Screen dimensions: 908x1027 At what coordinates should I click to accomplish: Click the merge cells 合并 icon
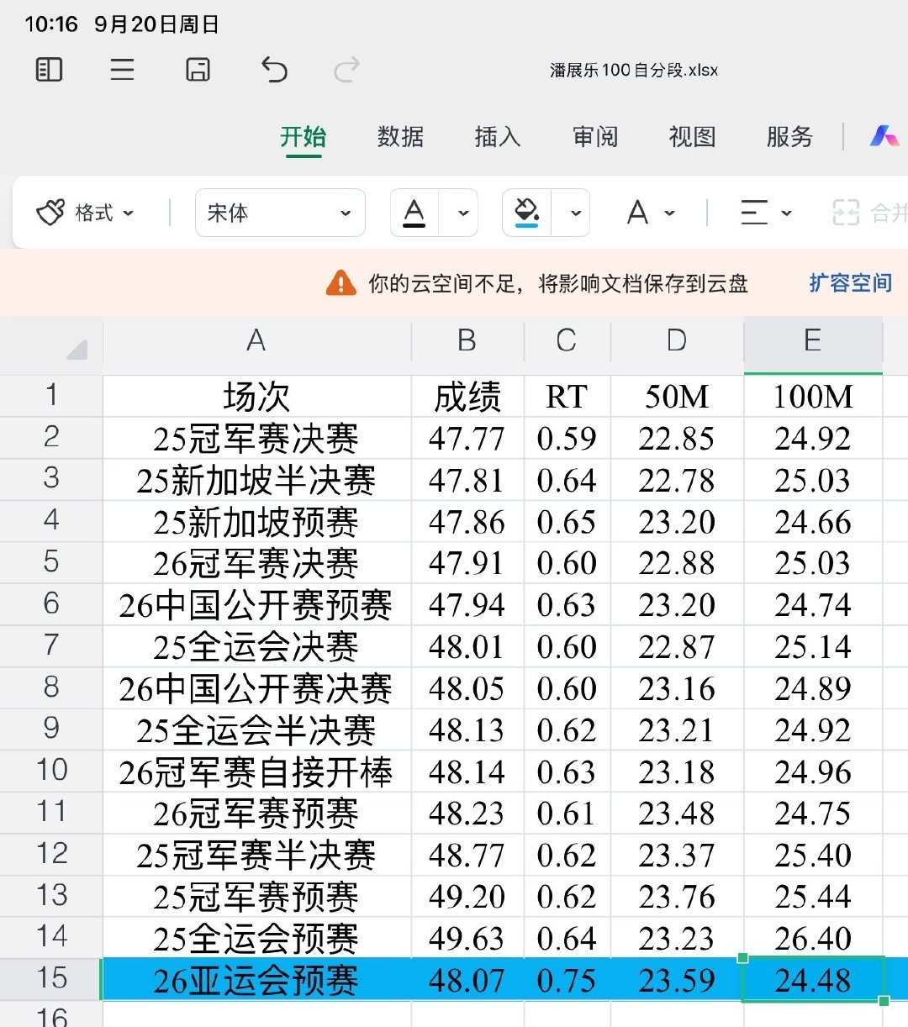[869, 213]
